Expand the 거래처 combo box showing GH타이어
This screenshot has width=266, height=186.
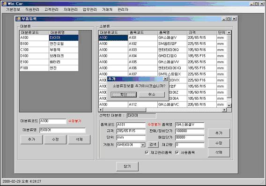143,145
